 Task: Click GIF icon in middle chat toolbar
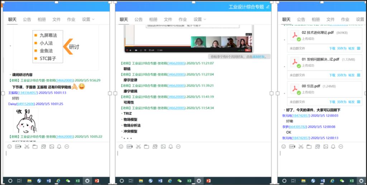18,147
